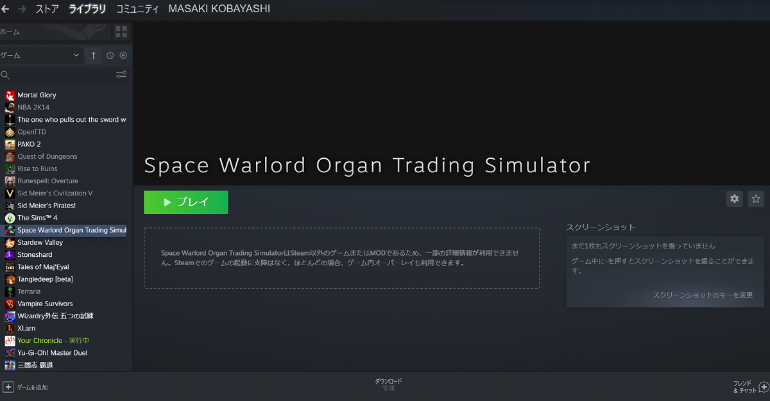The height and width of the screenshot is (401, 770).
Task: Open the ストア tab
Action: coord(47,9)
